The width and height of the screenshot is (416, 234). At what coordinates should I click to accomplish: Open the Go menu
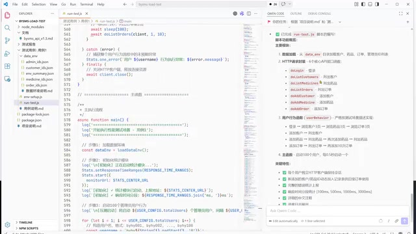[64, 5]
